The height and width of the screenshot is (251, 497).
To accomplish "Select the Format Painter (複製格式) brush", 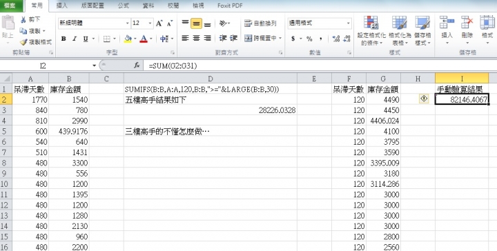I will [x=23, y=42].
